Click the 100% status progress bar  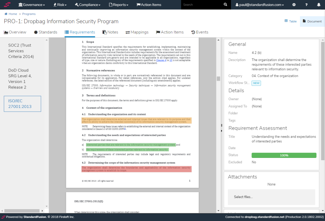point(284,155)
